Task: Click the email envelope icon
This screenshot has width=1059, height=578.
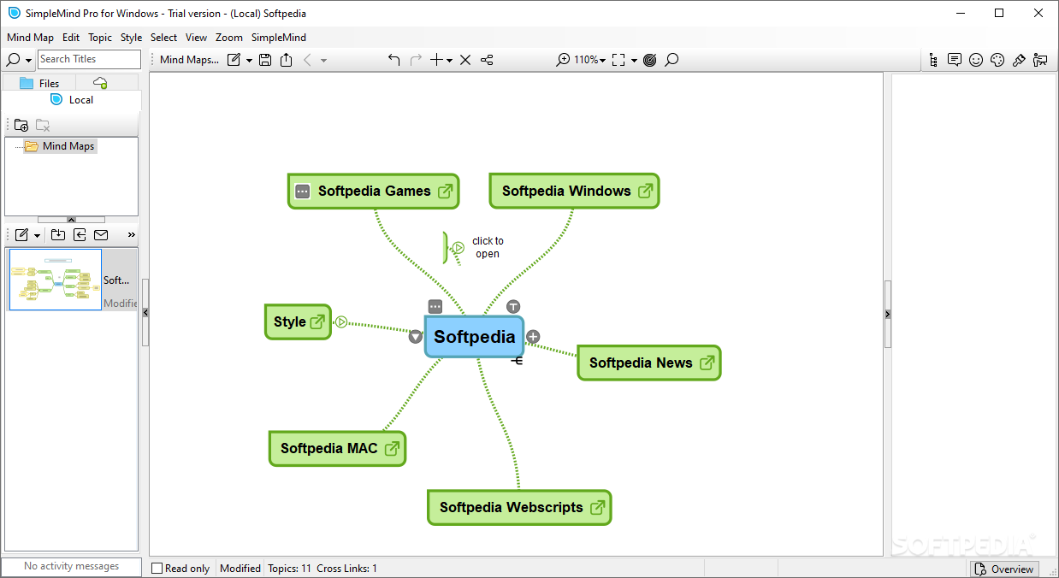Action: 101,235
